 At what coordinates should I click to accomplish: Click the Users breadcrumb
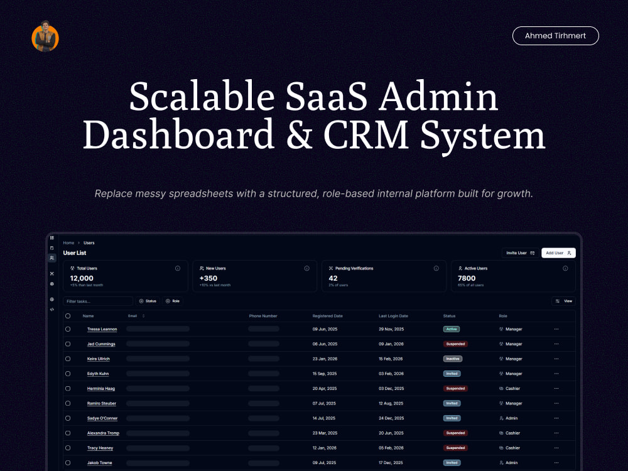click(x=89, y=242)
